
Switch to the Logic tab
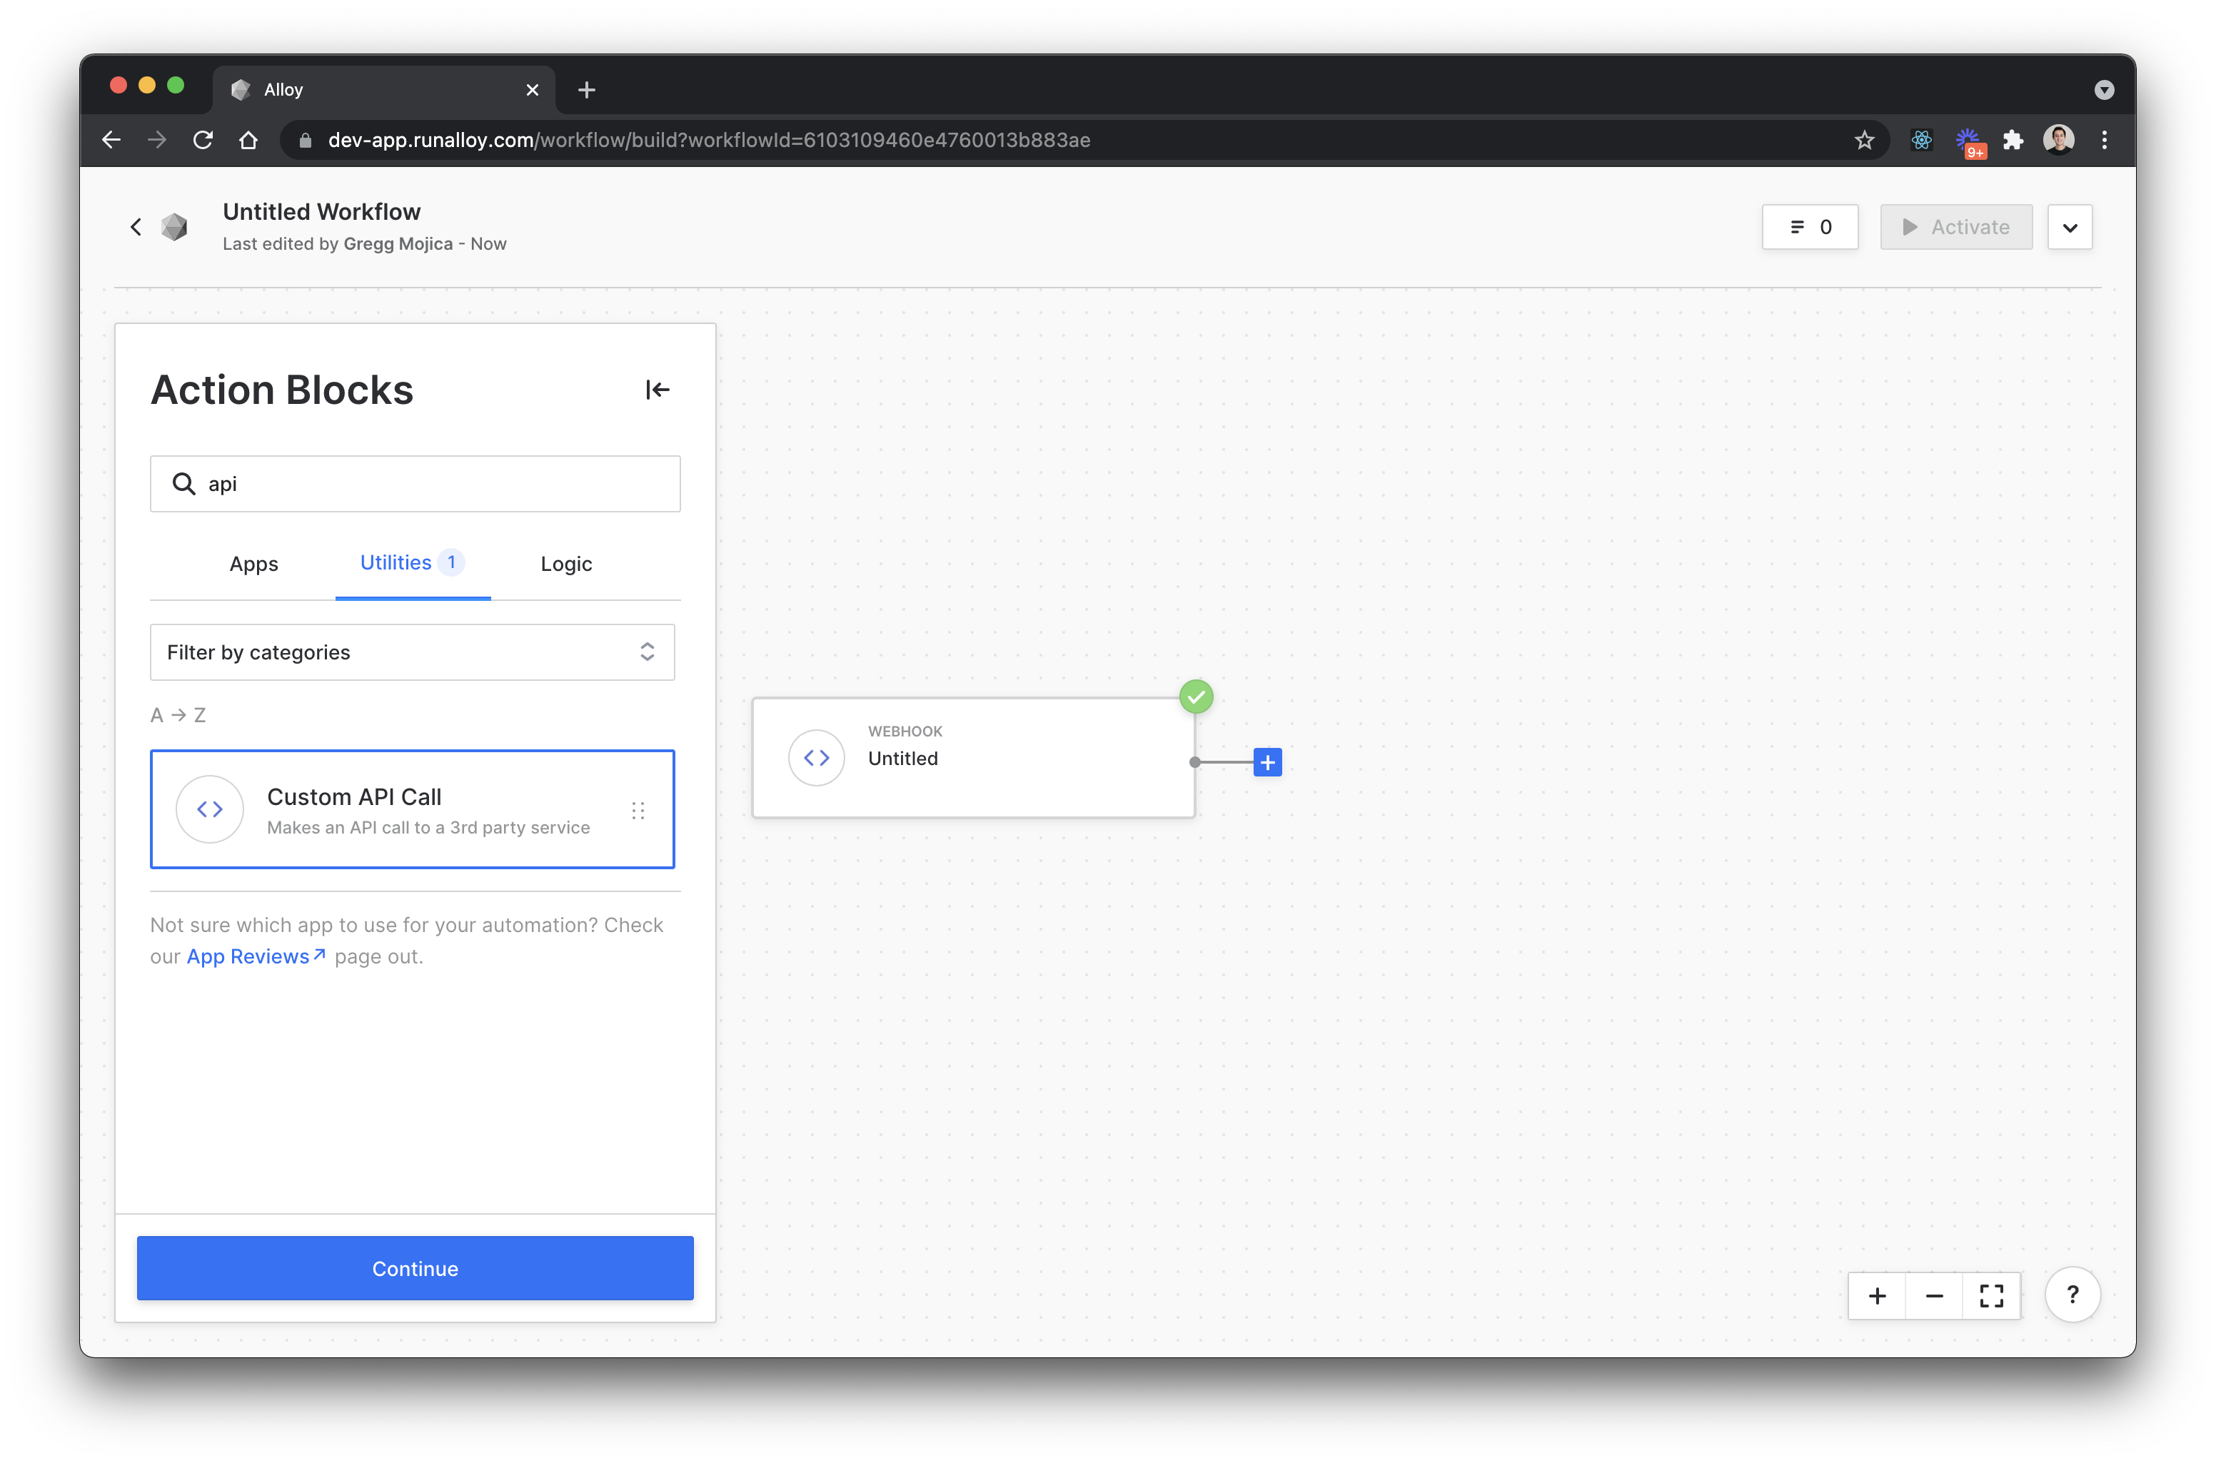[x=565, y=564]
